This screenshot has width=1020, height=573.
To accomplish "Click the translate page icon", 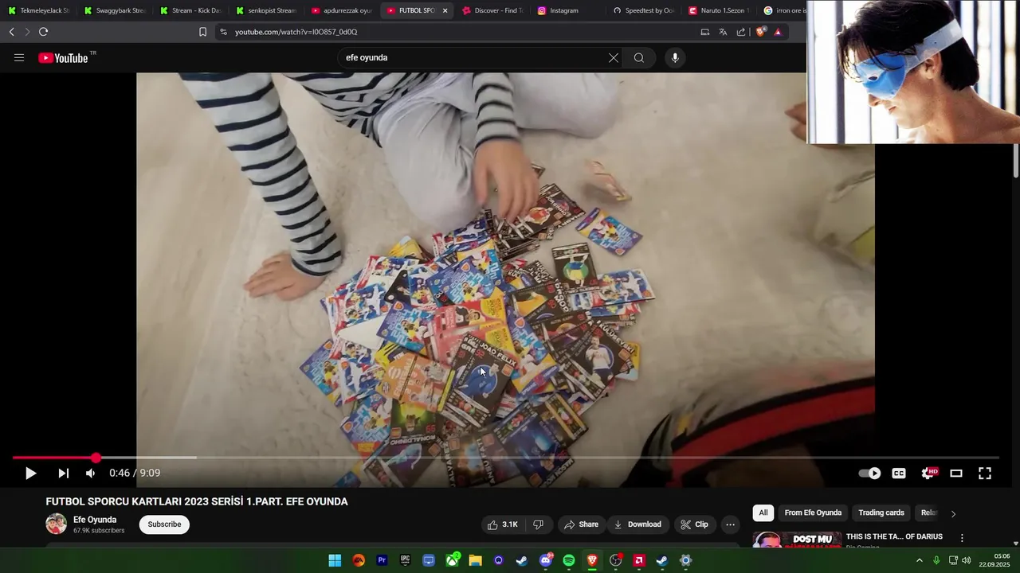I will coord(723,32).
